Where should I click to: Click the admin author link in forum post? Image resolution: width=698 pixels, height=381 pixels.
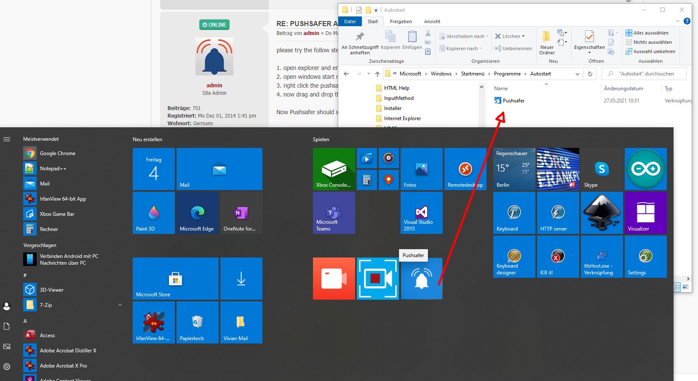coord(311,33)
